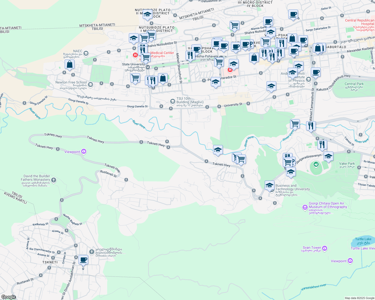
Task: Click the Mikheil Shavishvili St label
Action: [x=179, y=68]
